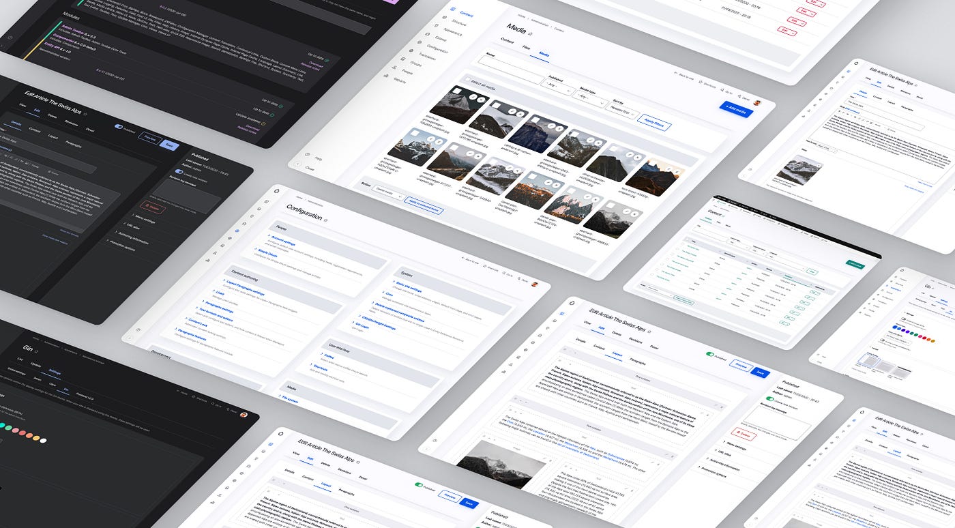This screenshot has height=528, width=955.
Task: Open Revisions tab in center light article editor
Action: pos(635,340)
